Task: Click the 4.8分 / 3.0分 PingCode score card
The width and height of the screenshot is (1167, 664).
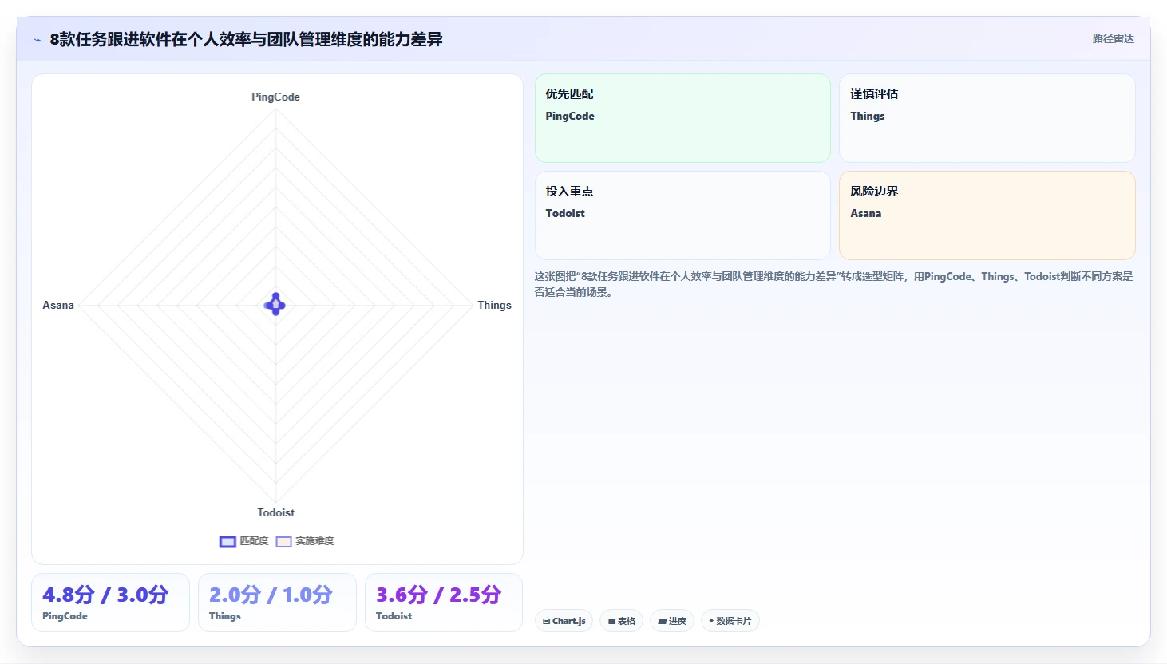Action: (110, 603)
